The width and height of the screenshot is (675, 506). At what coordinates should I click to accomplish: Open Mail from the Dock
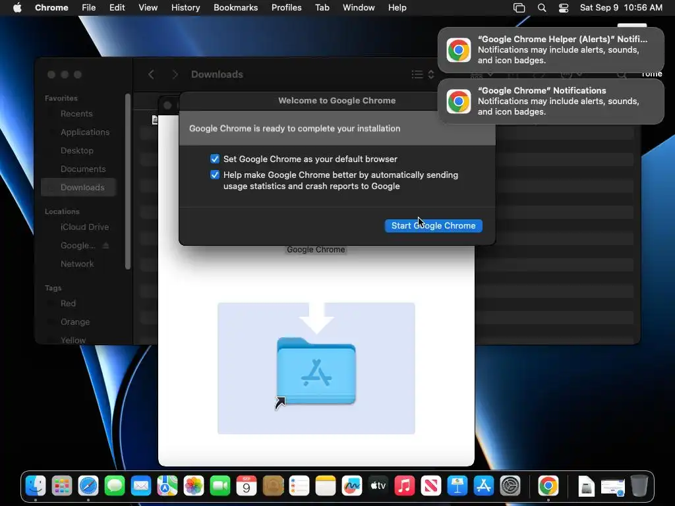[x=141, y=486]
